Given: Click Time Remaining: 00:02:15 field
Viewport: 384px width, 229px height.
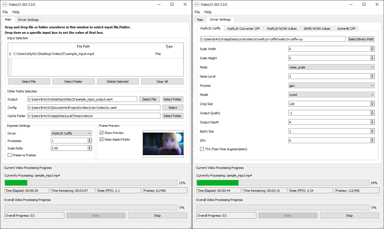Looking at the screenshot, I should click(x=265, y=191).
